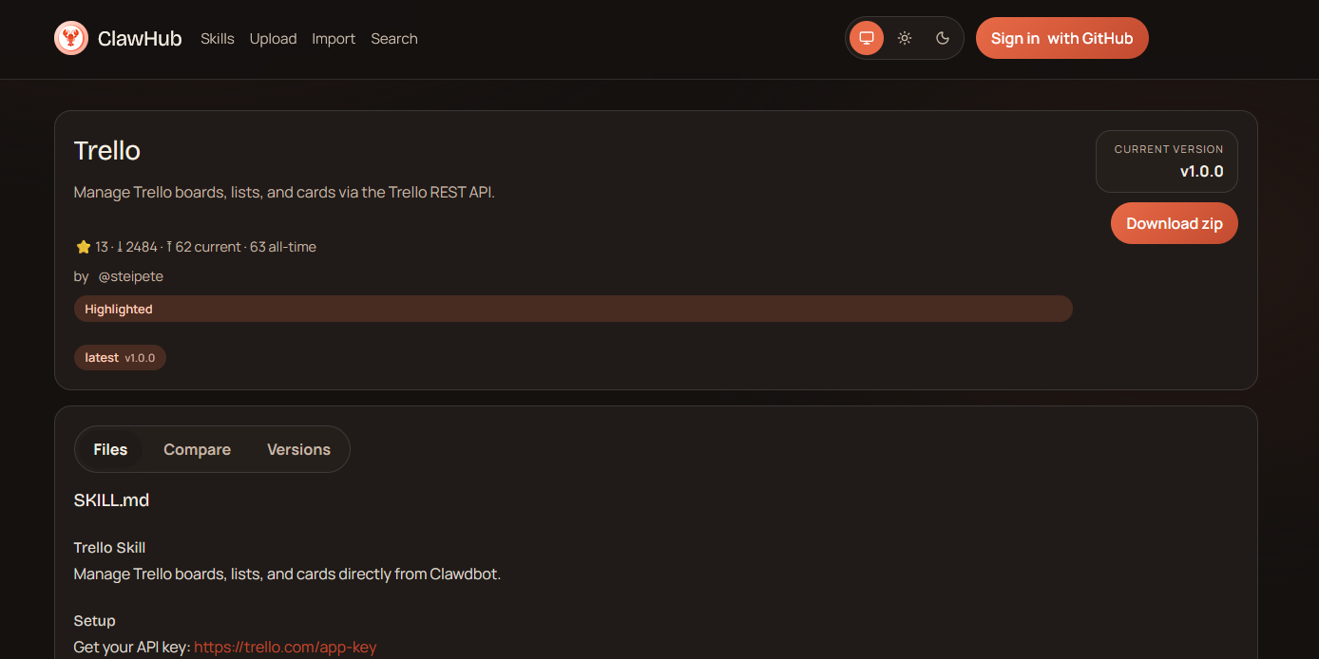Image resolution: width=1319 pixels, height=659 pixels.
Task: Click the ClawHub lobster logo icon
Action: pos(71,38)
